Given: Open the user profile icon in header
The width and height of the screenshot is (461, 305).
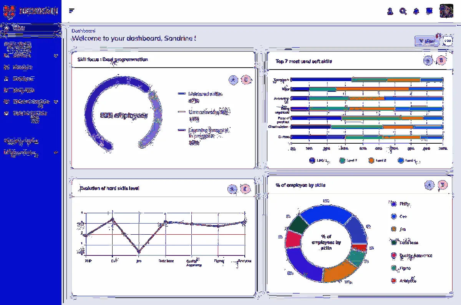Looking at the screenshot, I should (390, 12).
